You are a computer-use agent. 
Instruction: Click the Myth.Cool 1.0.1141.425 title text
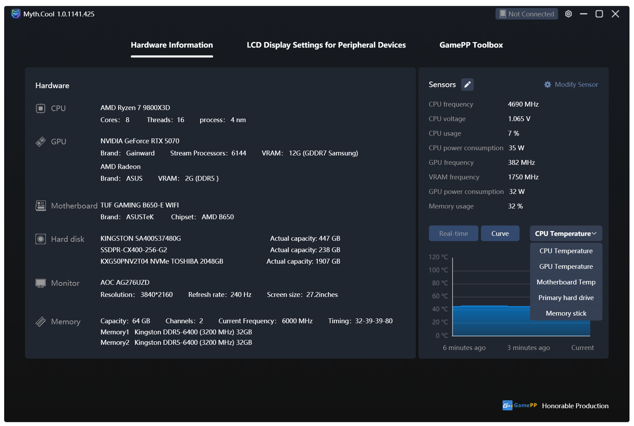(x=59, y=14)
